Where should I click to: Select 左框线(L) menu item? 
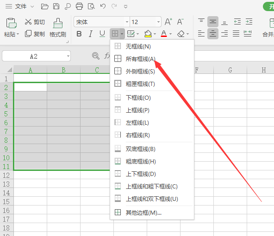152,123
